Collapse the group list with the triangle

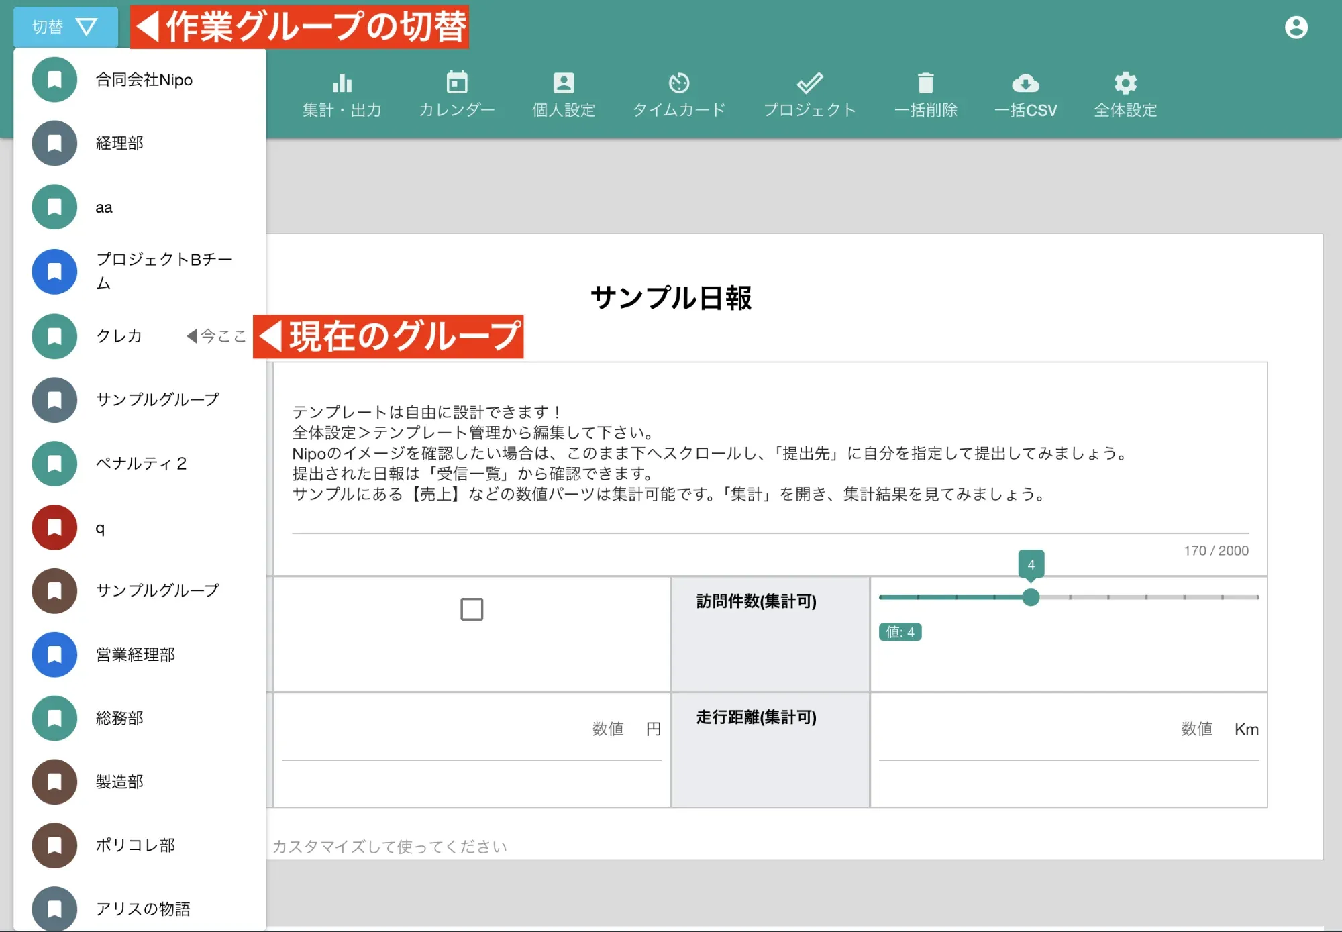pos(87,27)
